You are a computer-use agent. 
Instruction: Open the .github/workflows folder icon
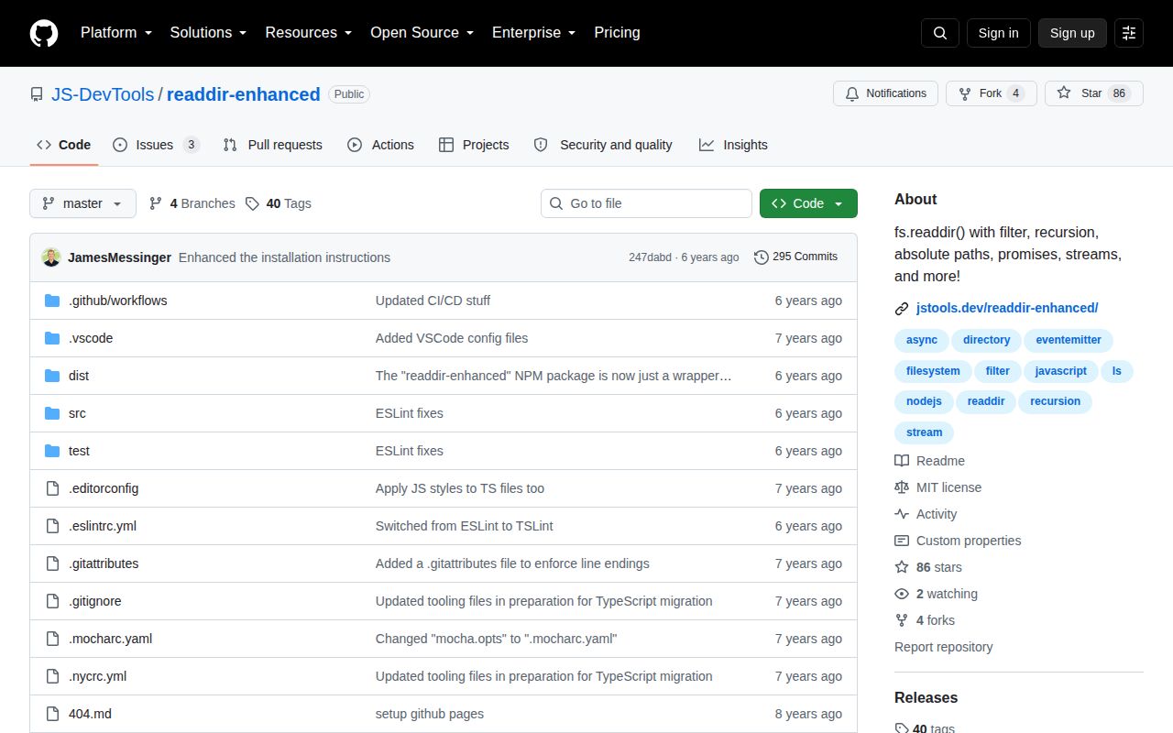click(52, 301)
